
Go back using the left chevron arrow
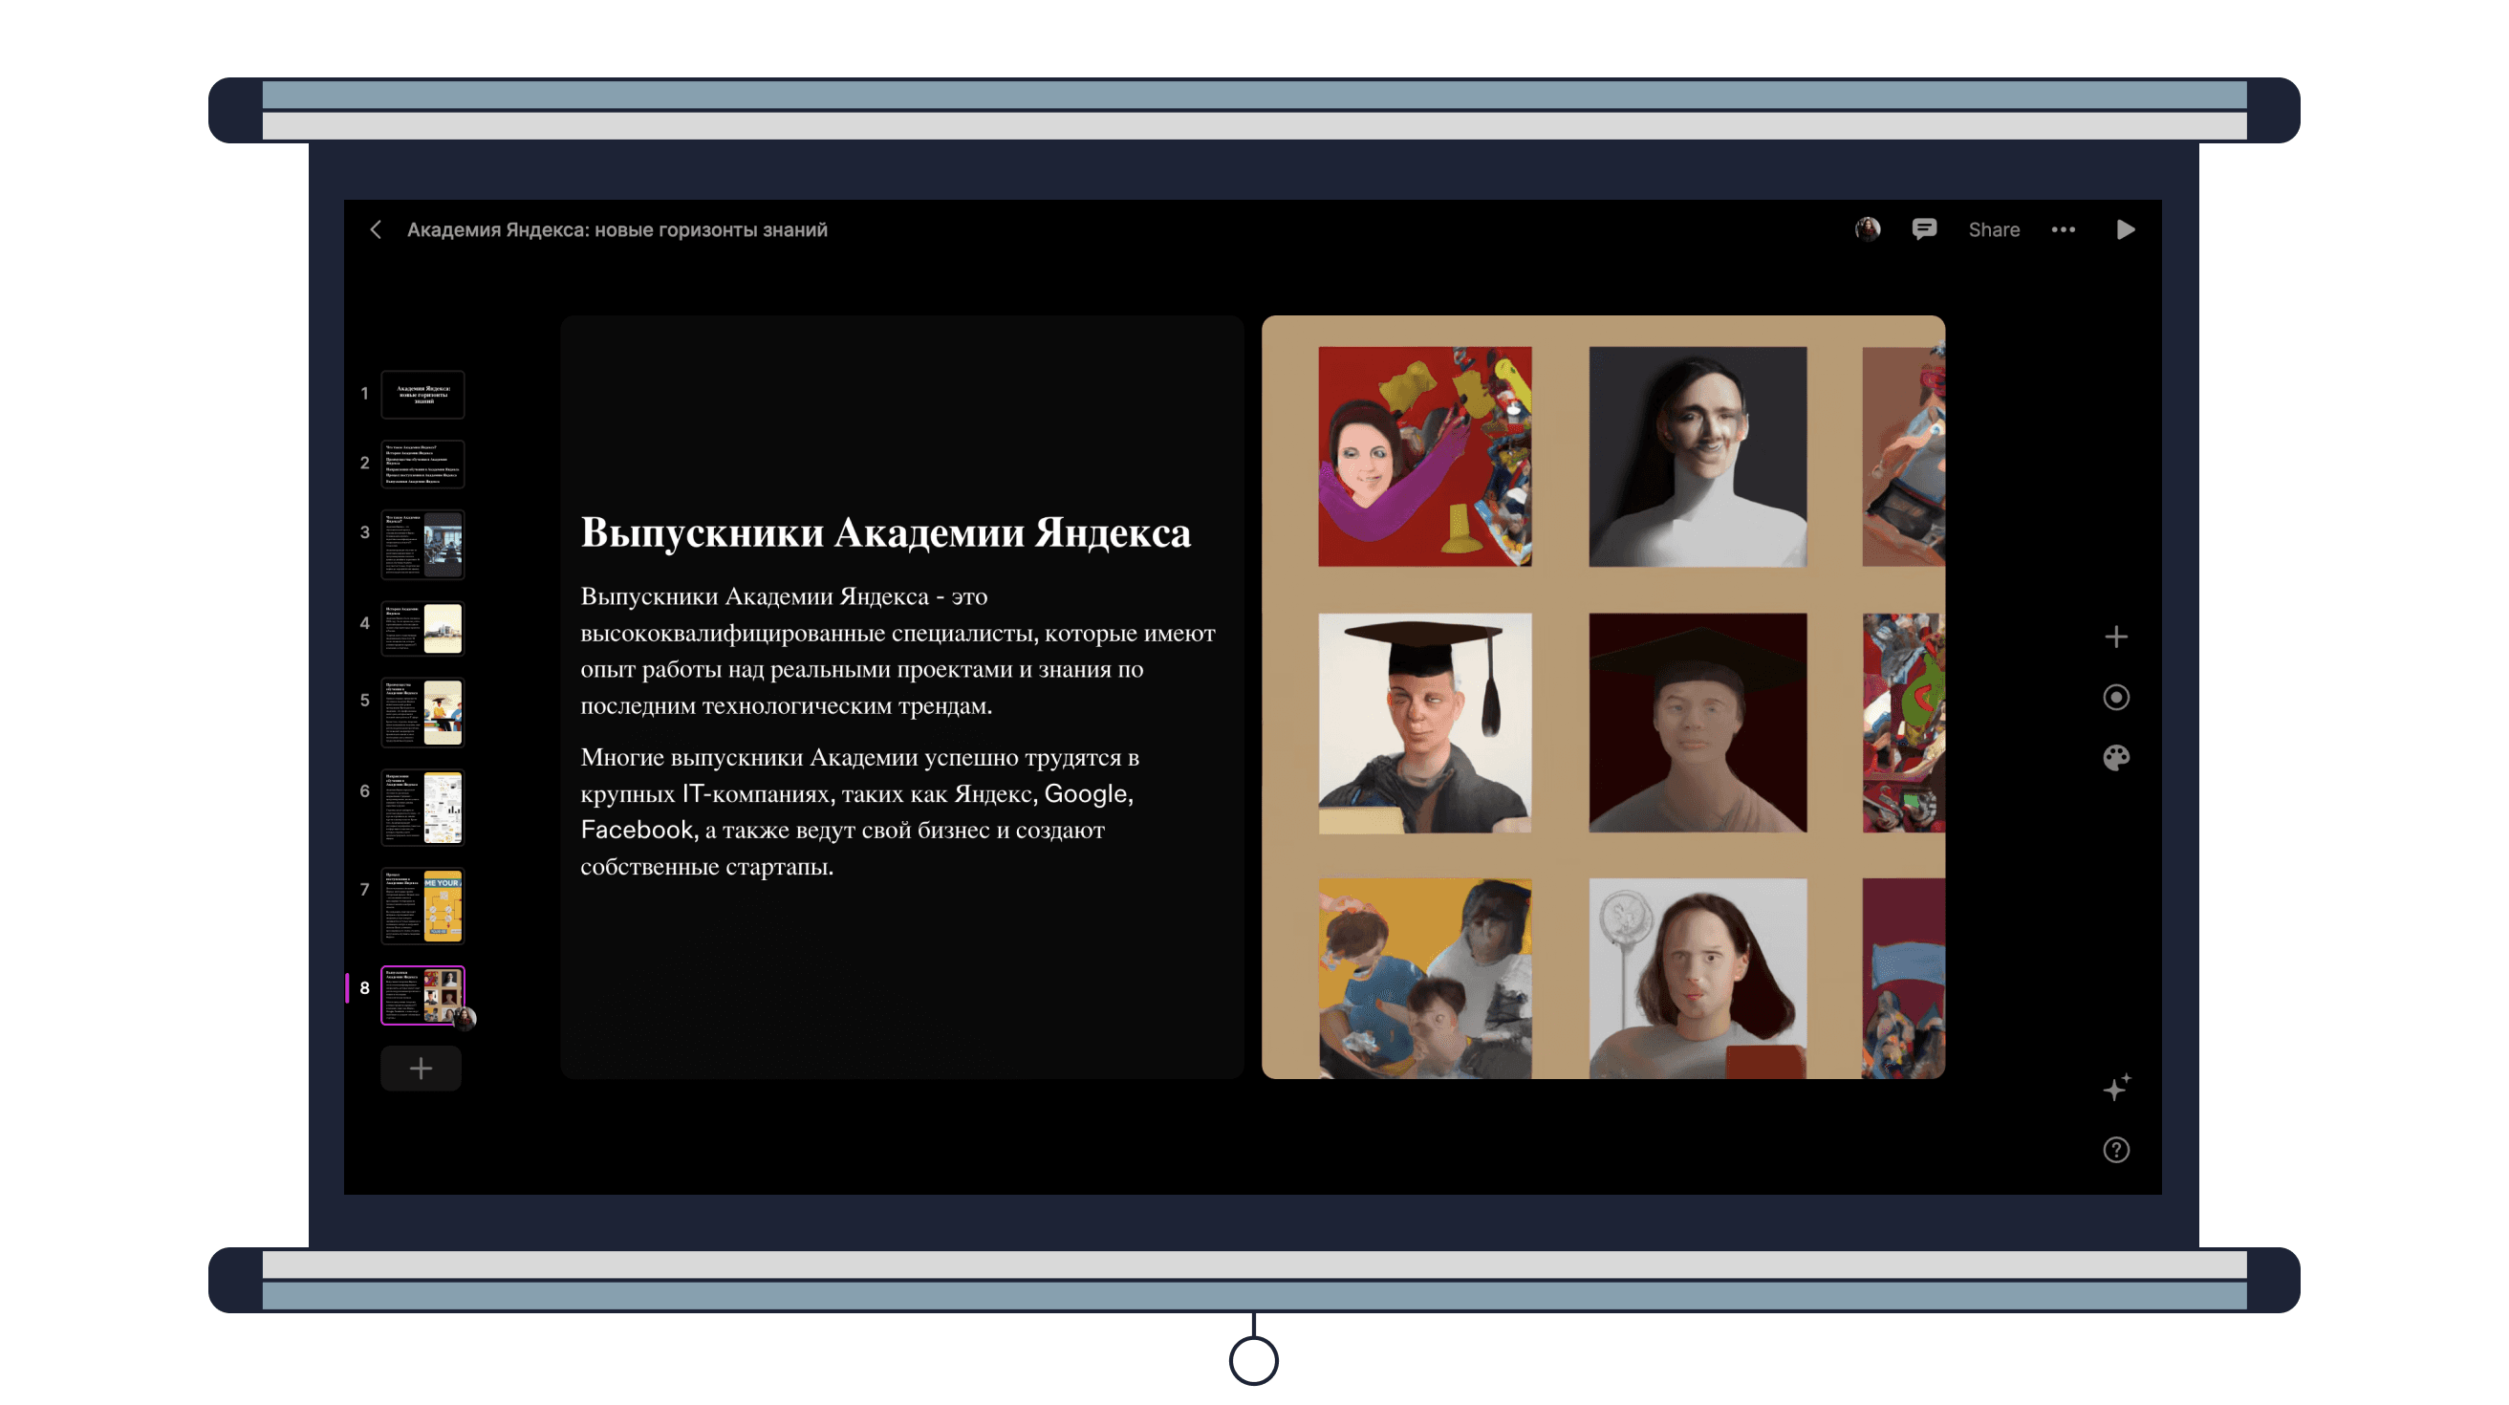[x=376, y=229]
